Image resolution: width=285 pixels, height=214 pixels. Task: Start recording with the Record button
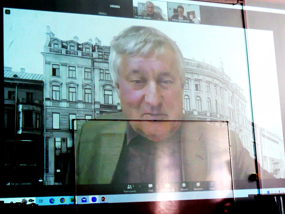(x=184, y=187)
